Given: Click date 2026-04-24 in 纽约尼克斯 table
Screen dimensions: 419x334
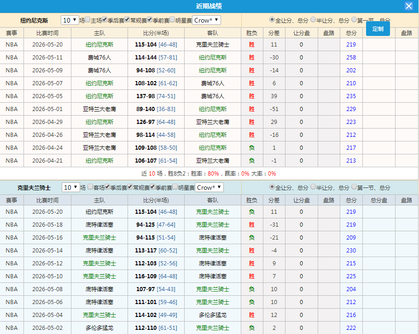Looking at the screenshot, I should pos(47,147).
